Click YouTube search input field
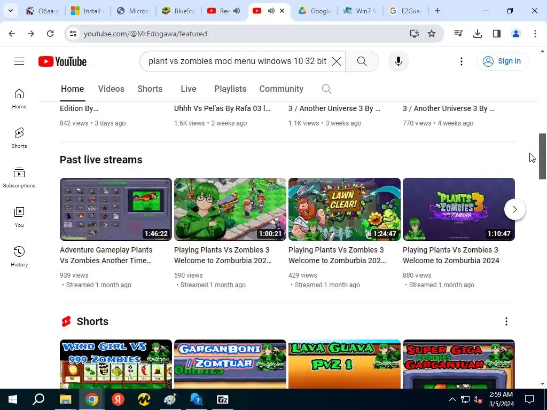Image resolution: width=547 pixels, height=410 pixels. 237,61
